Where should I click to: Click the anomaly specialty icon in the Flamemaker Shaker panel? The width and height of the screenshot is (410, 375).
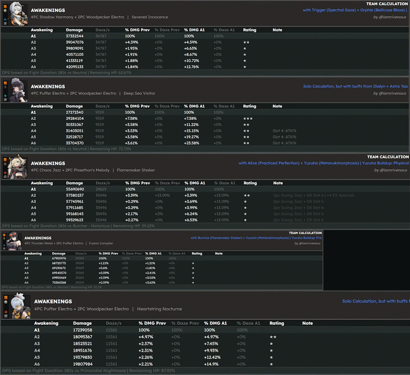(x=5, y=176)
